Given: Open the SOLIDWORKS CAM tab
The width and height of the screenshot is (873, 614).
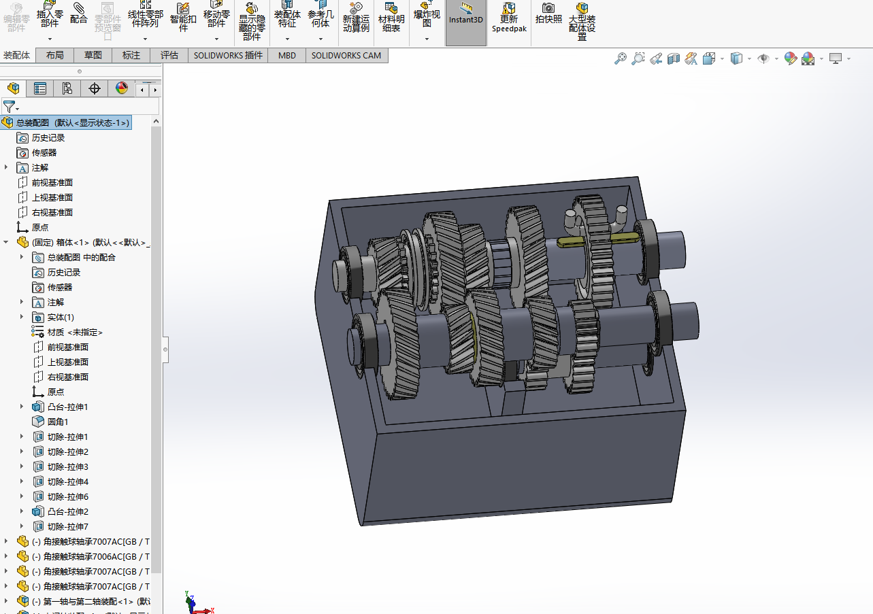Looking at the screenshot, I should (x=346, y=56).
